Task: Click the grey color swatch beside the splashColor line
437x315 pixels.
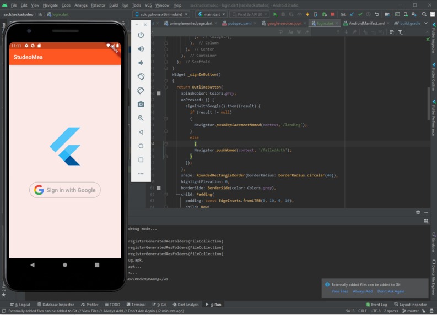Action: [x=159, y=93]
